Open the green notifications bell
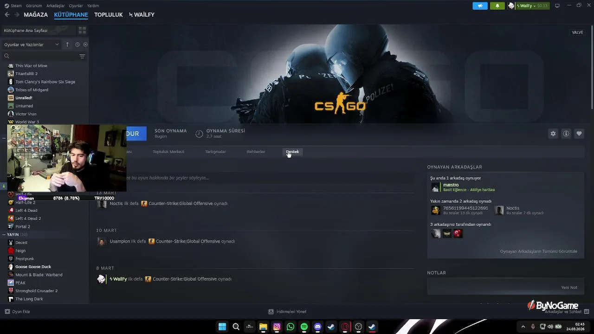This screenshot has height=334, width=594. (497, 6)
